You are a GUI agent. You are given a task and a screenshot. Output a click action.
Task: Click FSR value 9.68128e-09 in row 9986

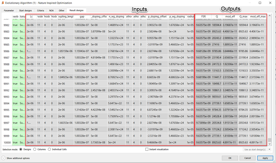[203, 51]
